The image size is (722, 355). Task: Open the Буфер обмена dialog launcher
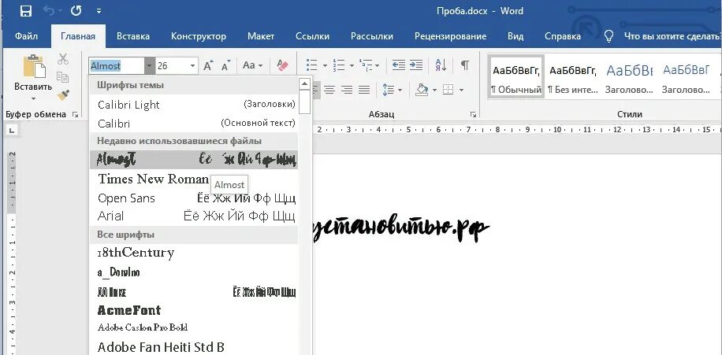[76, 114]
